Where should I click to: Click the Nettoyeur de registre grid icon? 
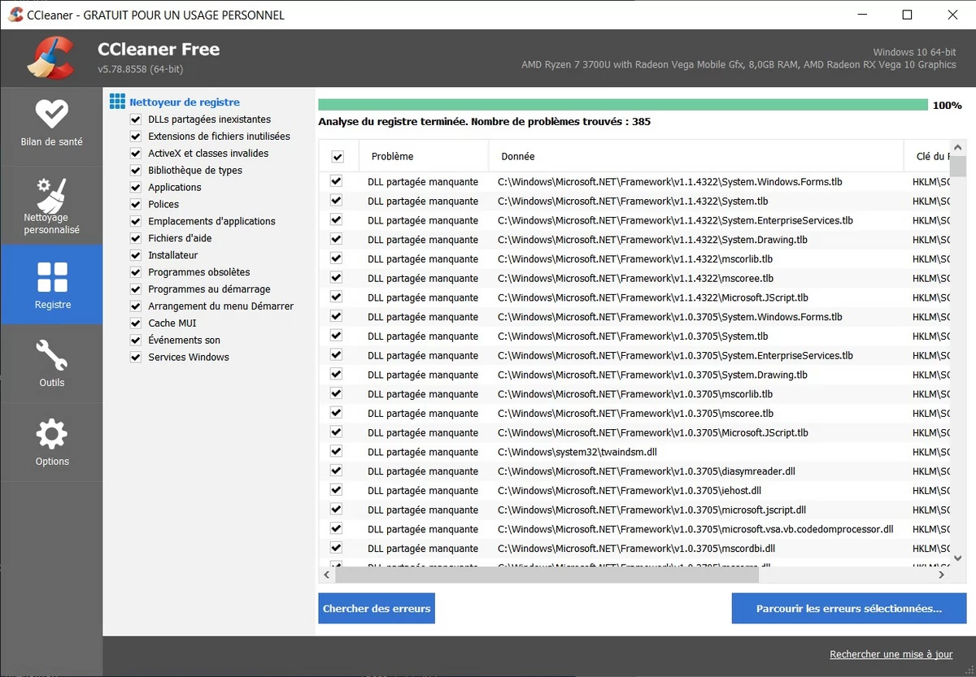pos(117,102)
